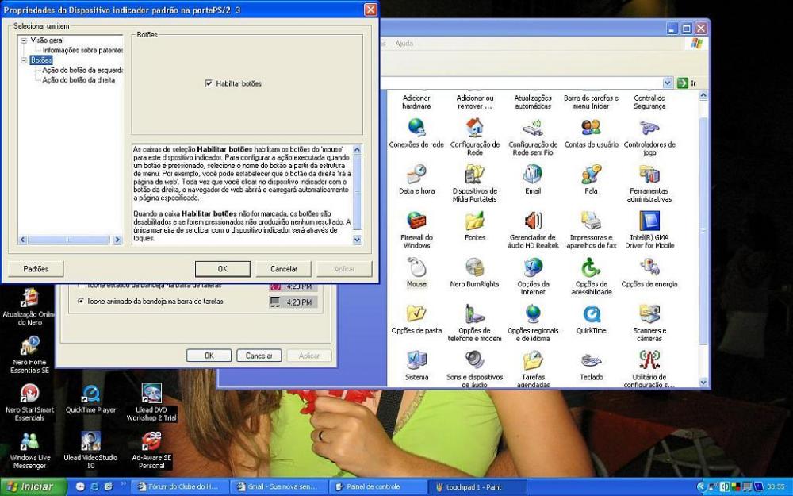Open the Mouse control panel icon
Viewport: 793px width, 496px height.
pyautogui.click(x=416, y=268)
